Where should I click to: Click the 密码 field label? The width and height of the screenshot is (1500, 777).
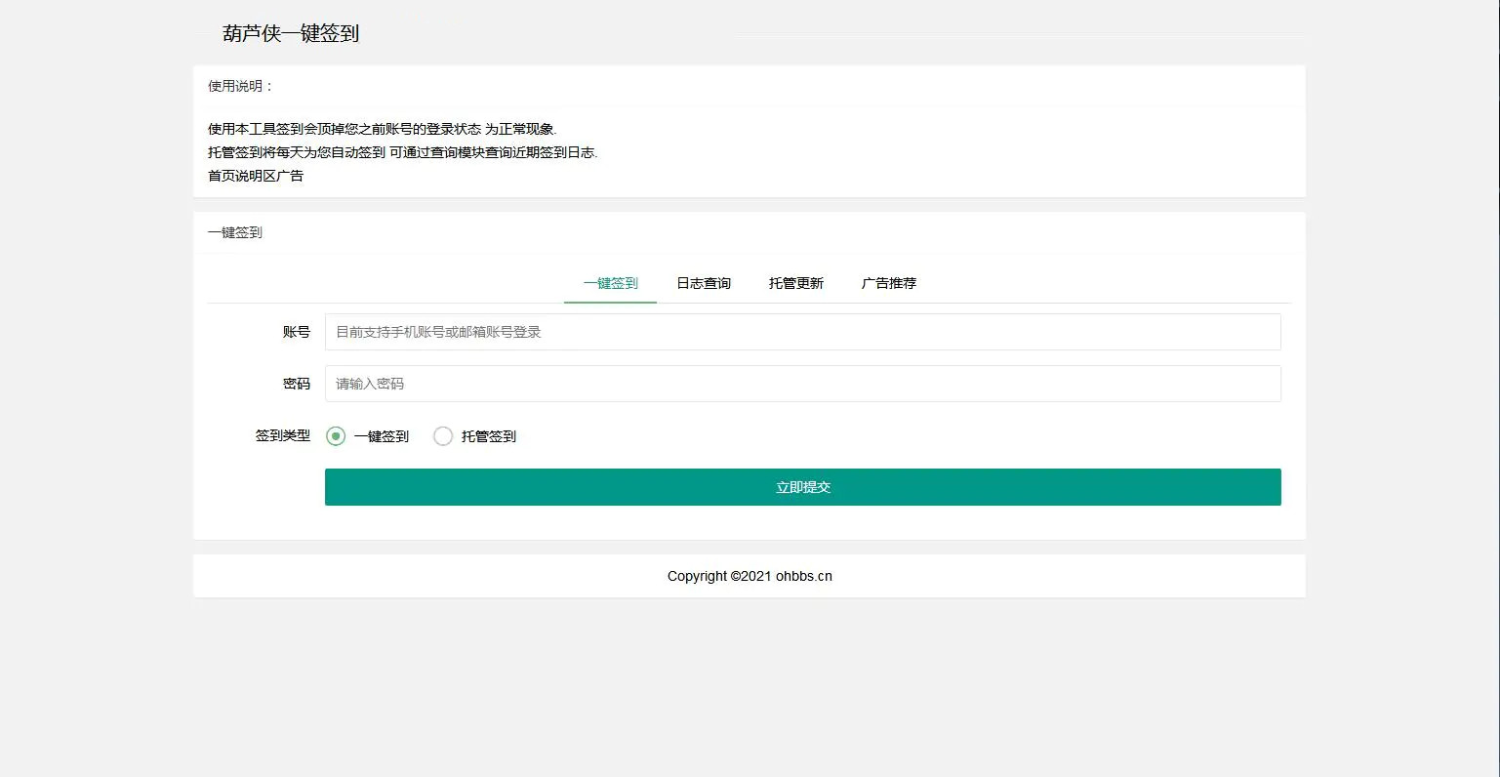(297, 384)
